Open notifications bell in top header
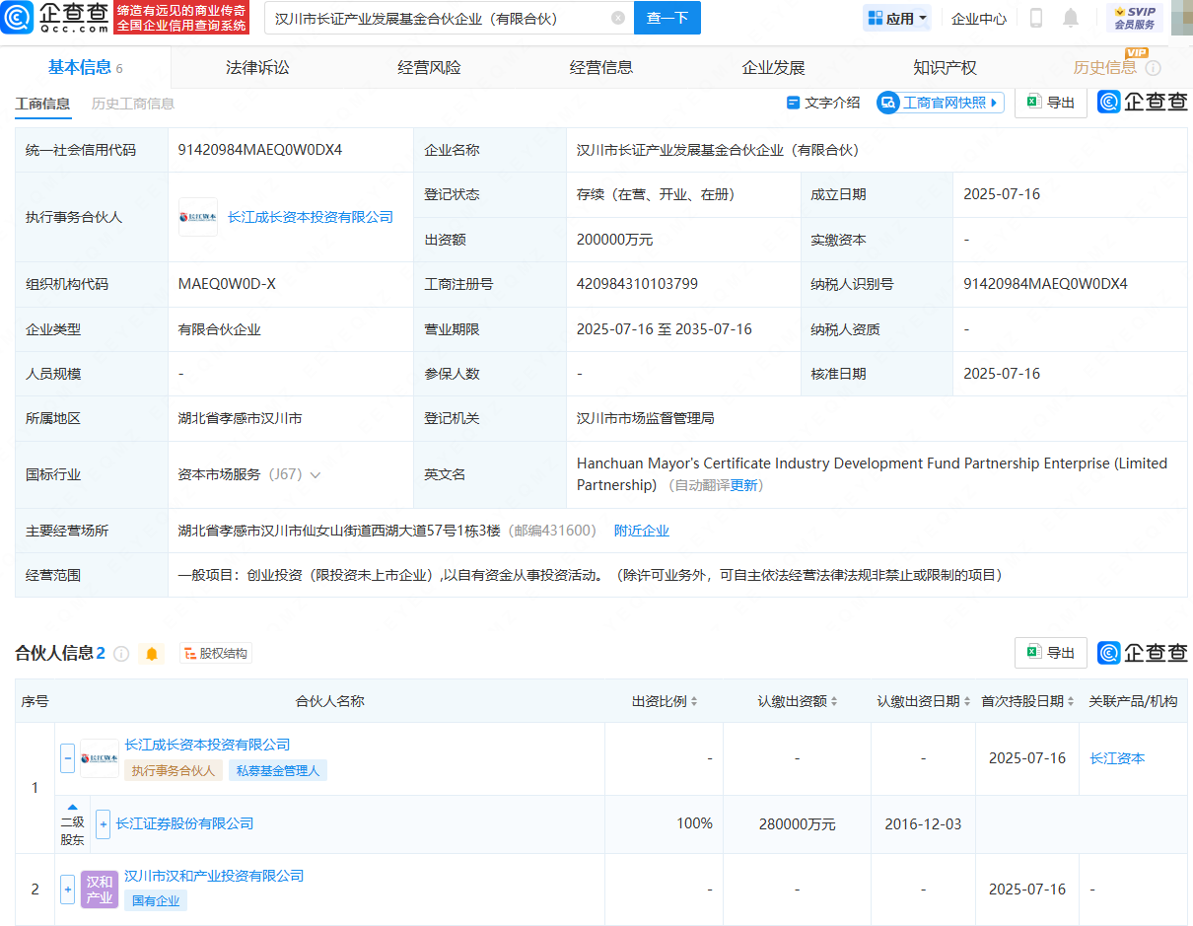 1071,18
